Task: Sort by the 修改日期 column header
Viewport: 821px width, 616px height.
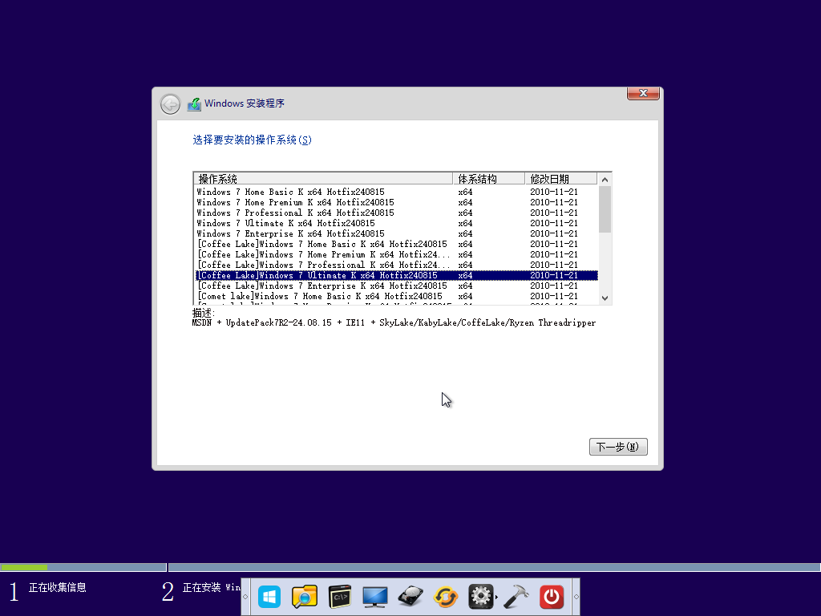Action: point(560,179)
